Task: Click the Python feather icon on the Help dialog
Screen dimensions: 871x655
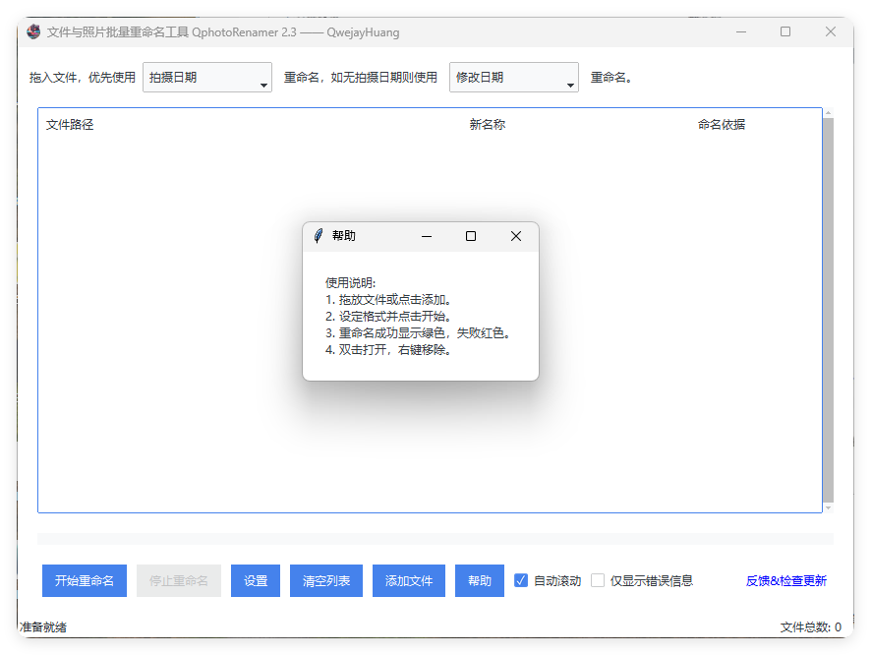Action: pos(316,236)
